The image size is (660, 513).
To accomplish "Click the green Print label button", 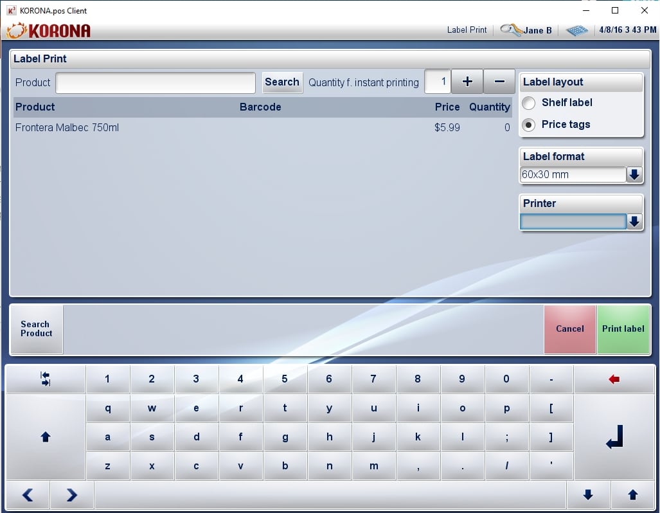I will 623,329.
